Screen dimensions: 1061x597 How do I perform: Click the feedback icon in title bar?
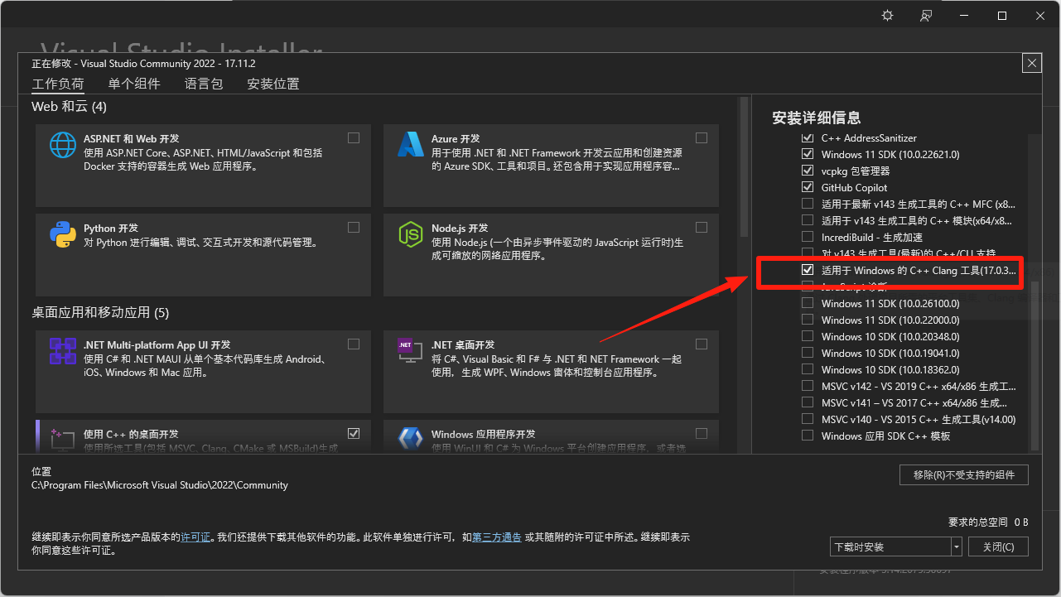926,16
